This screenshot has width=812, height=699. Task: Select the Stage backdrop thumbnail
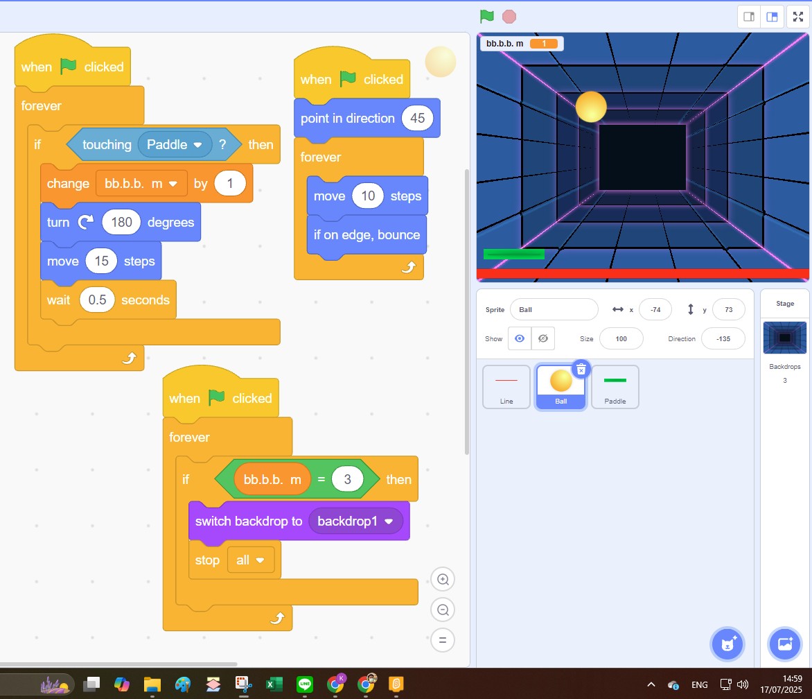point(784,338)
